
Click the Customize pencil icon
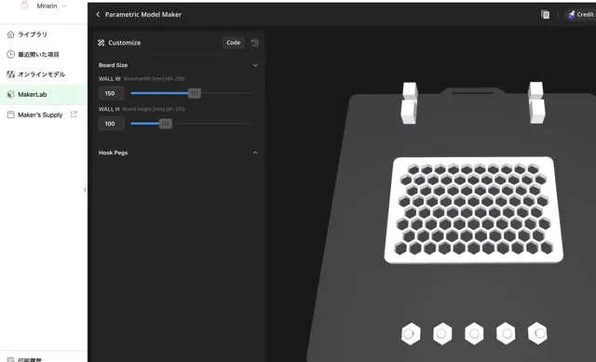102,43
